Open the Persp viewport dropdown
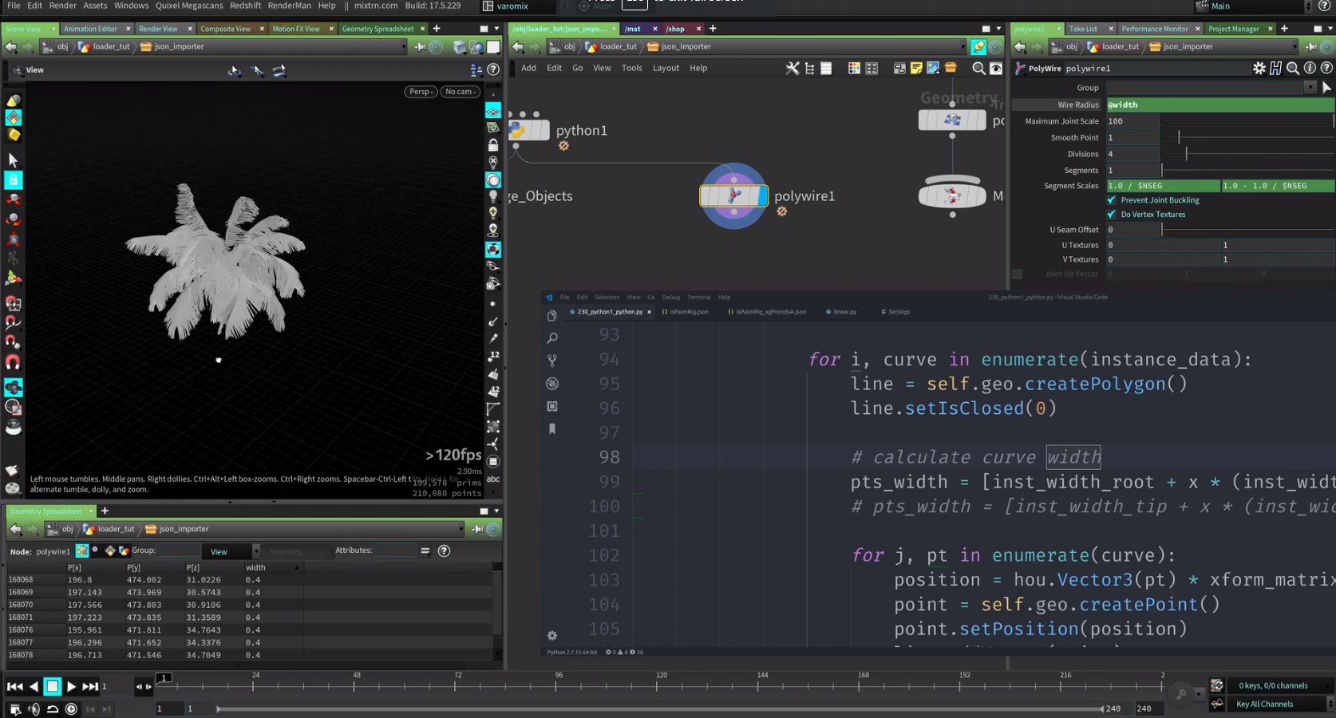Screen dimensions: 1336x718 [x=421, y=92]
